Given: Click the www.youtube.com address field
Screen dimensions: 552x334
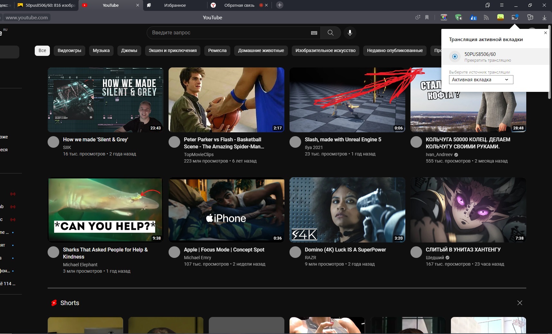Looking at the screenshot, I should pos(27,17).
